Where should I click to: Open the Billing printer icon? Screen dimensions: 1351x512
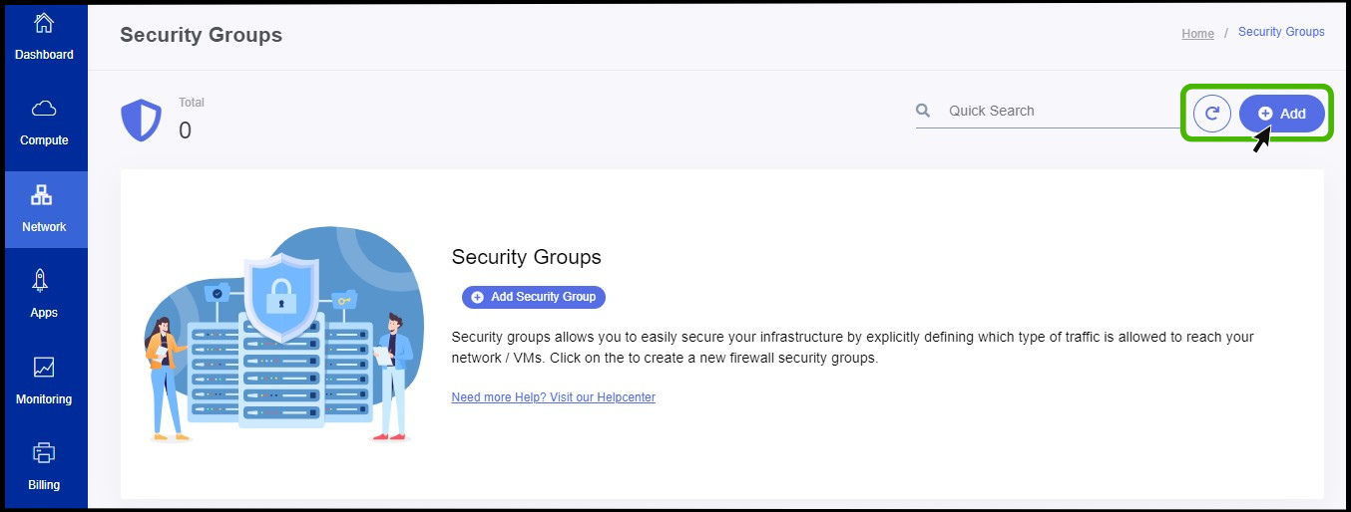point(44,453)
